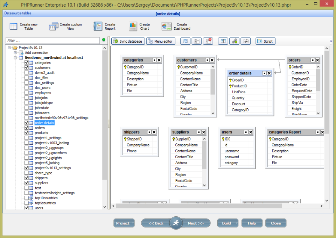Image resolution: width=336 pixels, height=238 pixels.
Task: Click the add link chain icon
Action: (234, 41)
